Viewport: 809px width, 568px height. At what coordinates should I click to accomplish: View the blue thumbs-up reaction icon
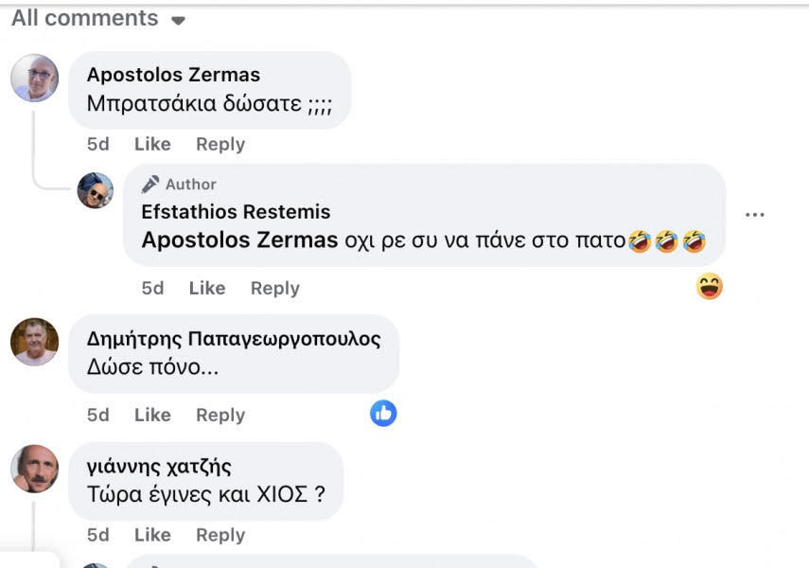(x=383, y=413)
